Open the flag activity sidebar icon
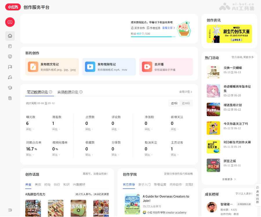The width and height of the screenshot is (261, 217). pos(10,67)
